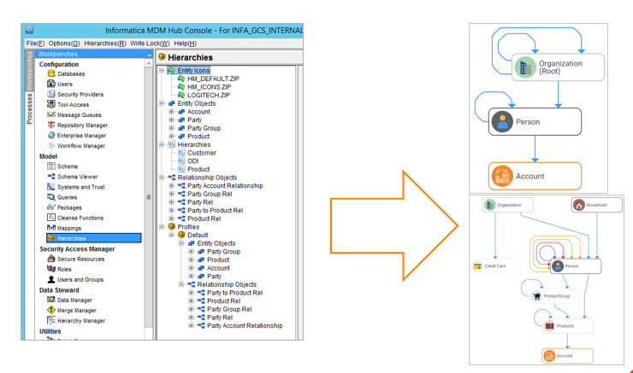Collapse the Entity Icons tree node

click(x=162, y=70)
